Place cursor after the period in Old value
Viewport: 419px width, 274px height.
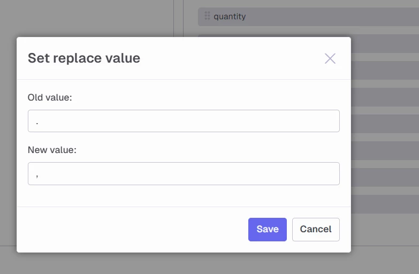click(40, 121)
